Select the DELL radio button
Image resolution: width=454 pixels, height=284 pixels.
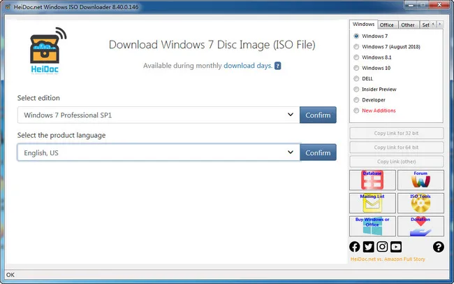coord(356,78)
